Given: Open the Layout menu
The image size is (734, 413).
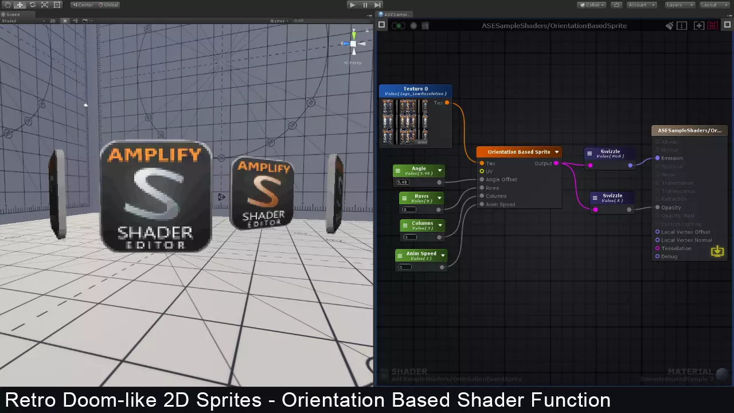Looking at the screenshot, I should point(715,5).
